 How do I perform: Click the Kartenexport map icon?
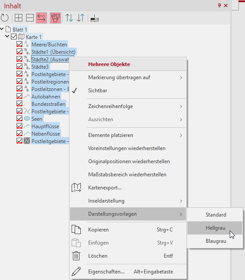click(76, 188)
